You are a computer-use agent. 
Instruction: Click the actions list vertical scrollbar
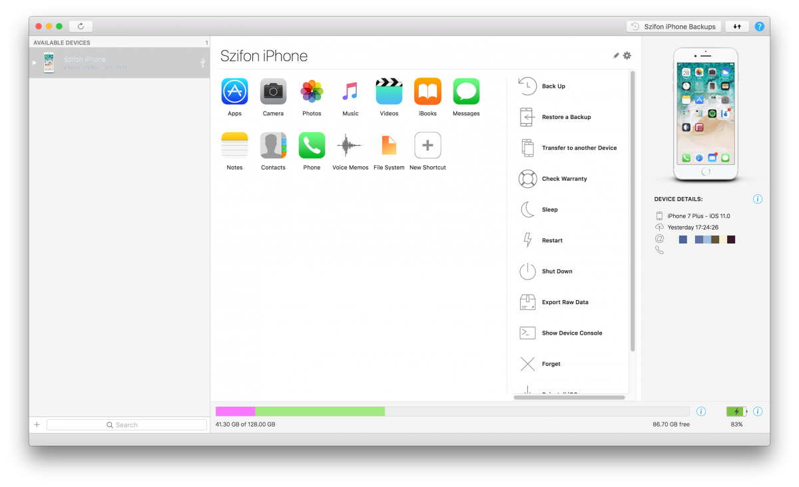pos(633,211)
